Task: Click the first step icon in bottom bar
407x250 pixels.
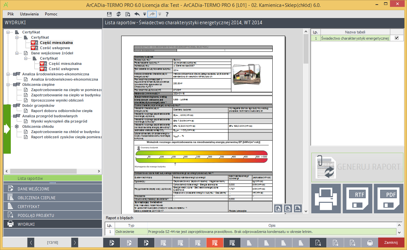Action: [x=112, y=243]
